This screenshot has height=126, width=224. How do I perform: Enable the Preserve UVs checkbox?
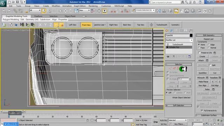click(199, 53)
